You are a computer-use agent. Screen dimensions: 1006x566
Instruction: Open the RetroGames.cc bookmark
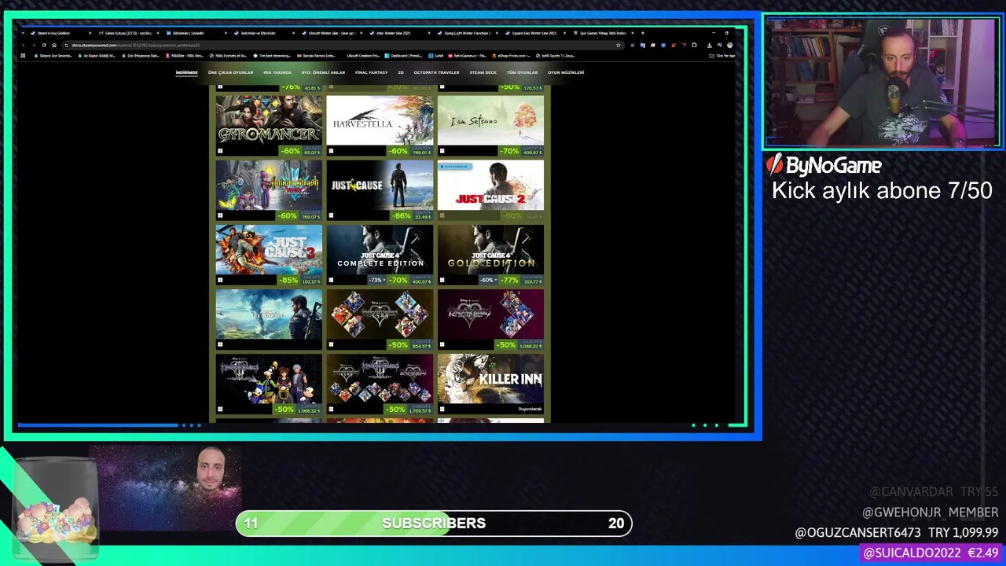[468, 56]
